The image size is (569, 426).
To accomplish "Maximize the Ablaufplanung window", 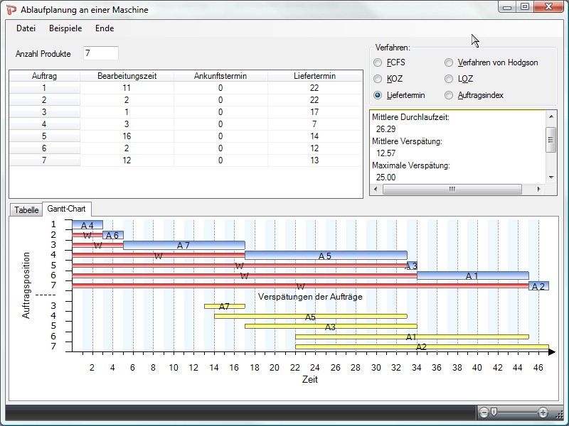I will (525, 7).
